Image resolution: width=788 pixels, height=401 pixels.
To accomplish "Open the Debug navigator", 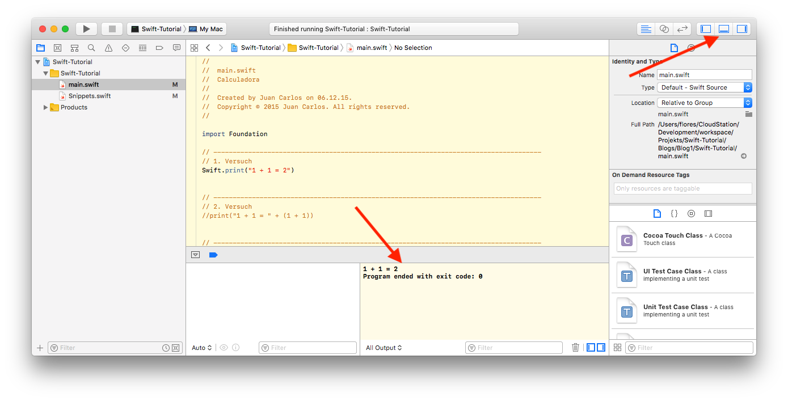I will point(142,48).
